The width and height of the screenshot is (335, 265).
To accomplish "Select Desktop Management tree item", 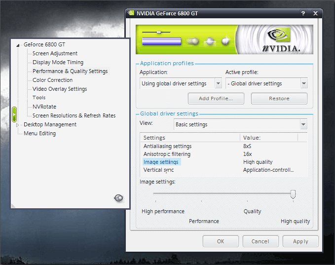I will click(x=50, y=124).
